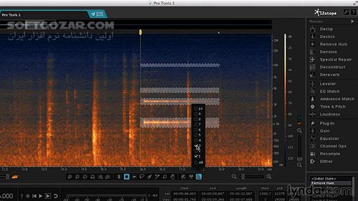Image resolution: width=358 pixels, height=201 pixels.
Task: Open the Equalizer module
Action: point(329,138)
